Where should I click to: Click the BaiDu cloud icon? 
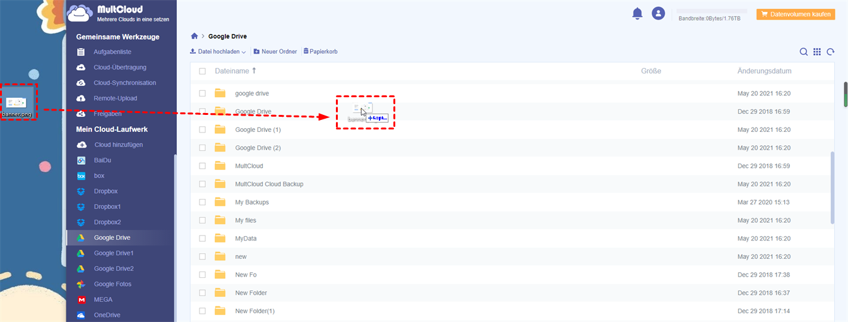[x=81, y=160]
